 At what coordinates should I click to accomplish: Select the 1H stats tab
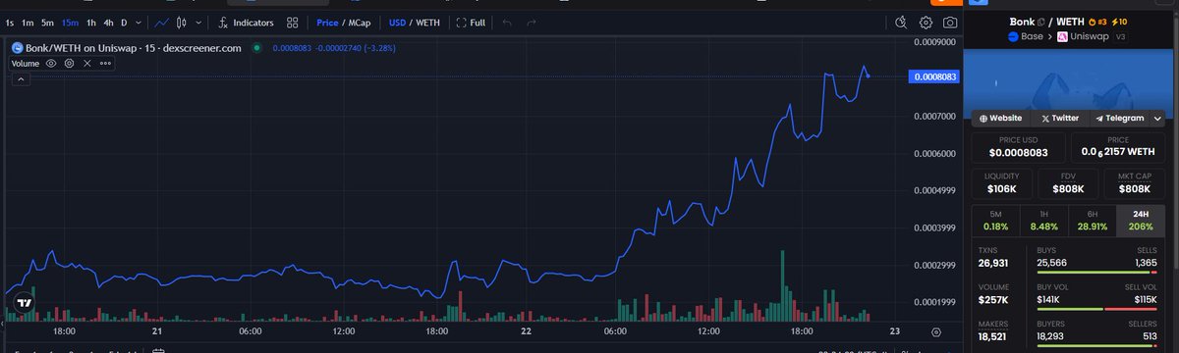click(1045, 220)
